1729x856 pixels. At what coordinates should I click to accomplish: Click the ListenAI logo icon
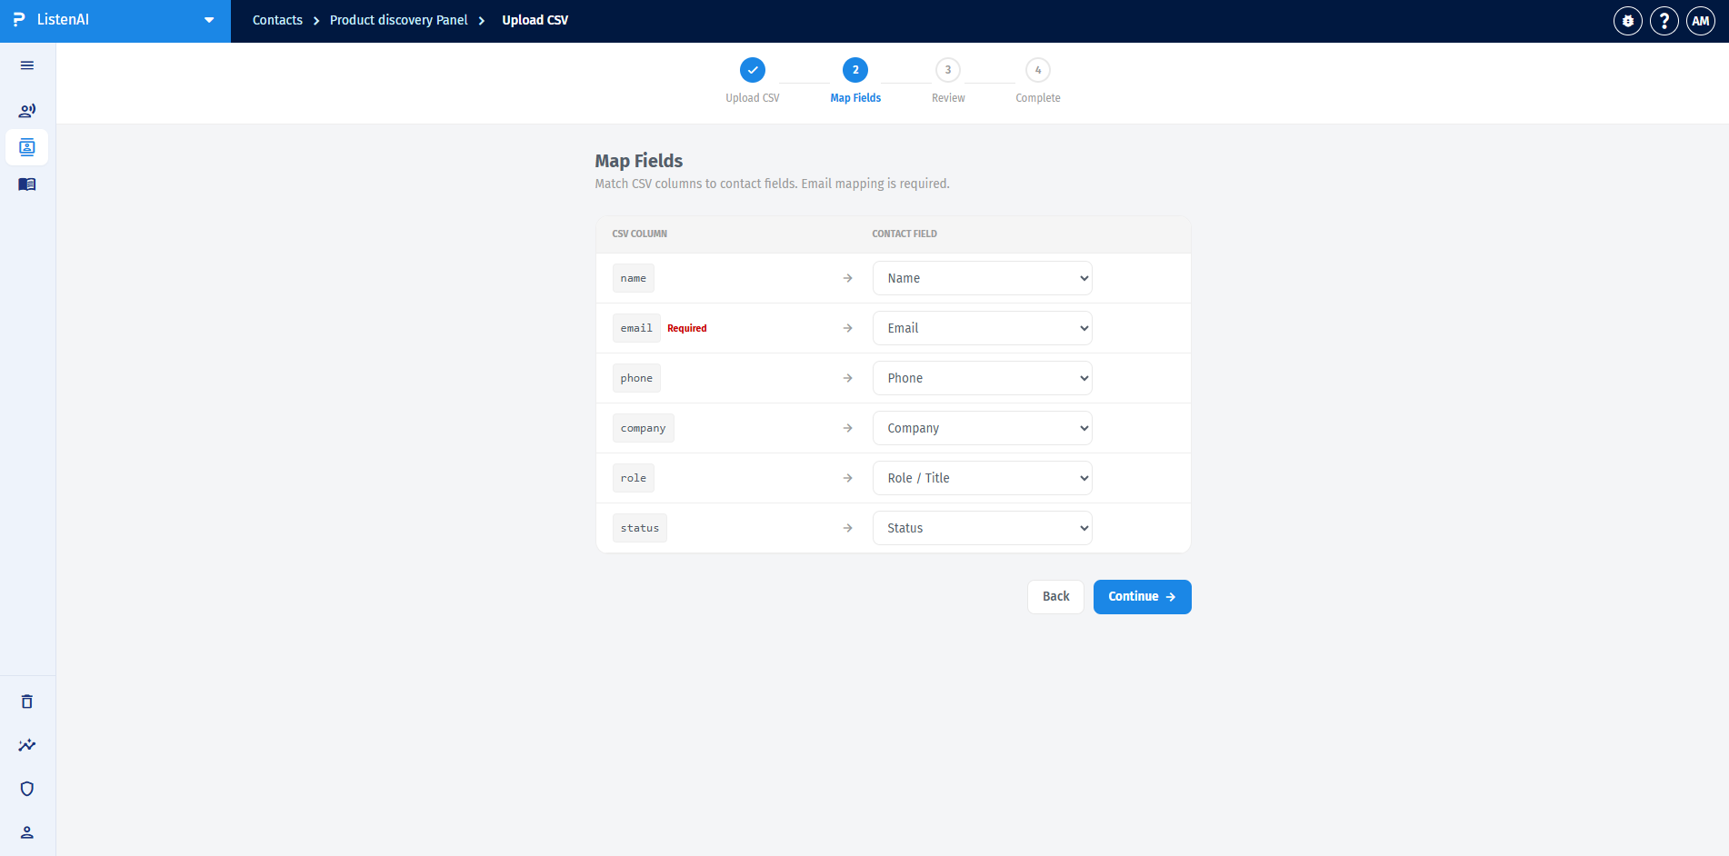pyautogui.click(x=19, y=20)
